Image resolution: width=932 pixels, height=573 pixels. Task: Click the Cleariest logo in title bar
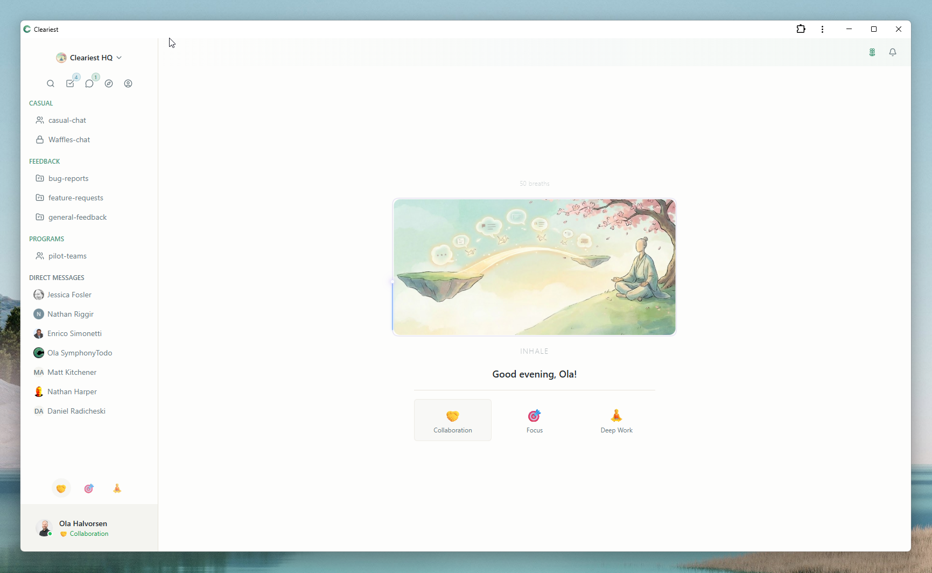coord(27,29)
